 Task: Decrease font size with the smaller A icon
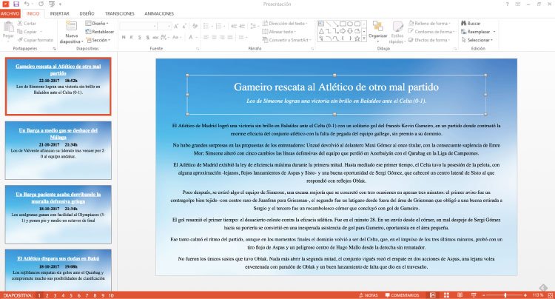[x=184, y=27]
